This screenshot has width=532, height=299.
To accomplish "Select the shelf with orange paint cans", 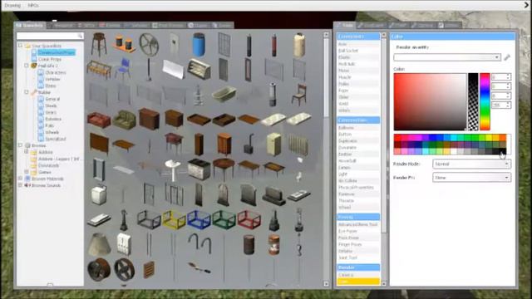I will (x=124, y=44).
